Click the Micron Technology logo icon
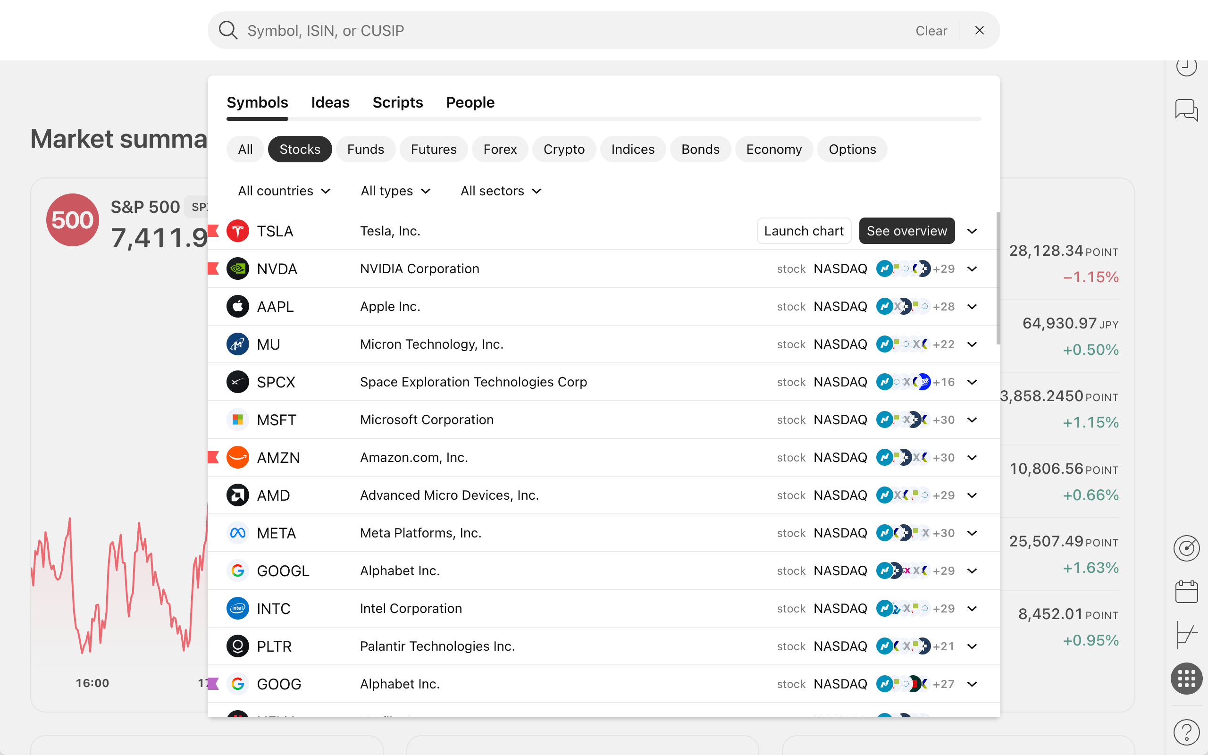1208x755 pixels. pyautogui.click(x=238, y=344)
